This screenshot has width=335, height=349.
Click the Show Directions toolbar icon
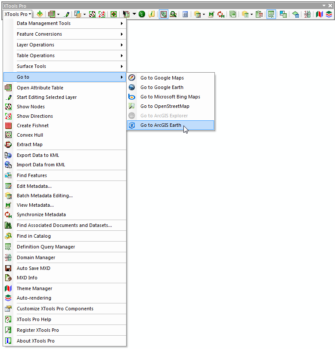point(102,15)
